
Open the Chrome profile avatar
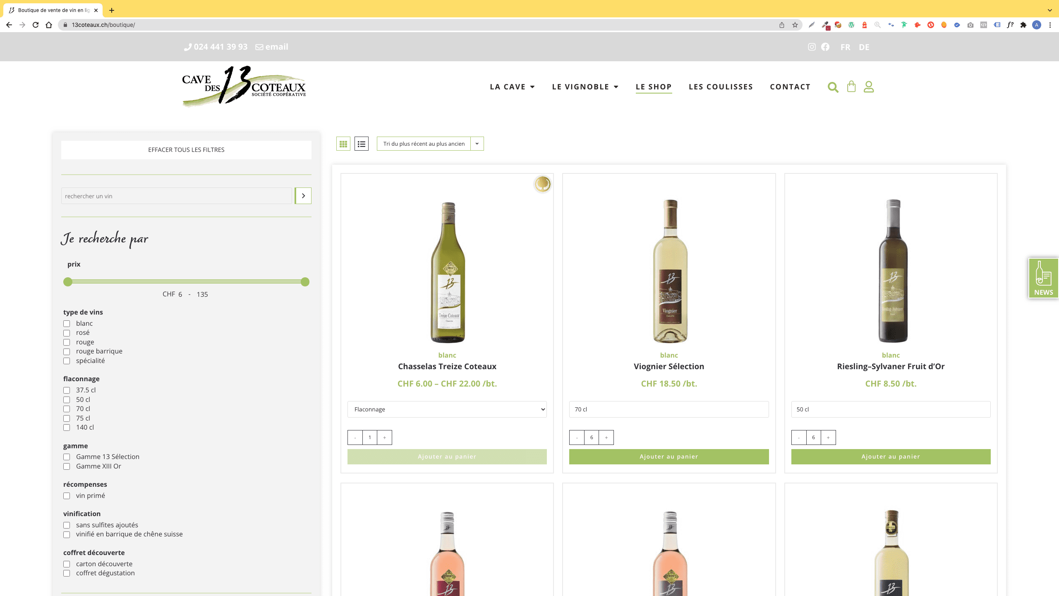click(1037, 25)
